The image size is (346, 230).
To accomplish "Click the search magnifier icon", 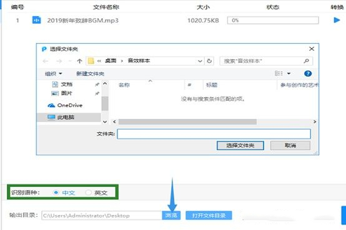I will (306, 61).
